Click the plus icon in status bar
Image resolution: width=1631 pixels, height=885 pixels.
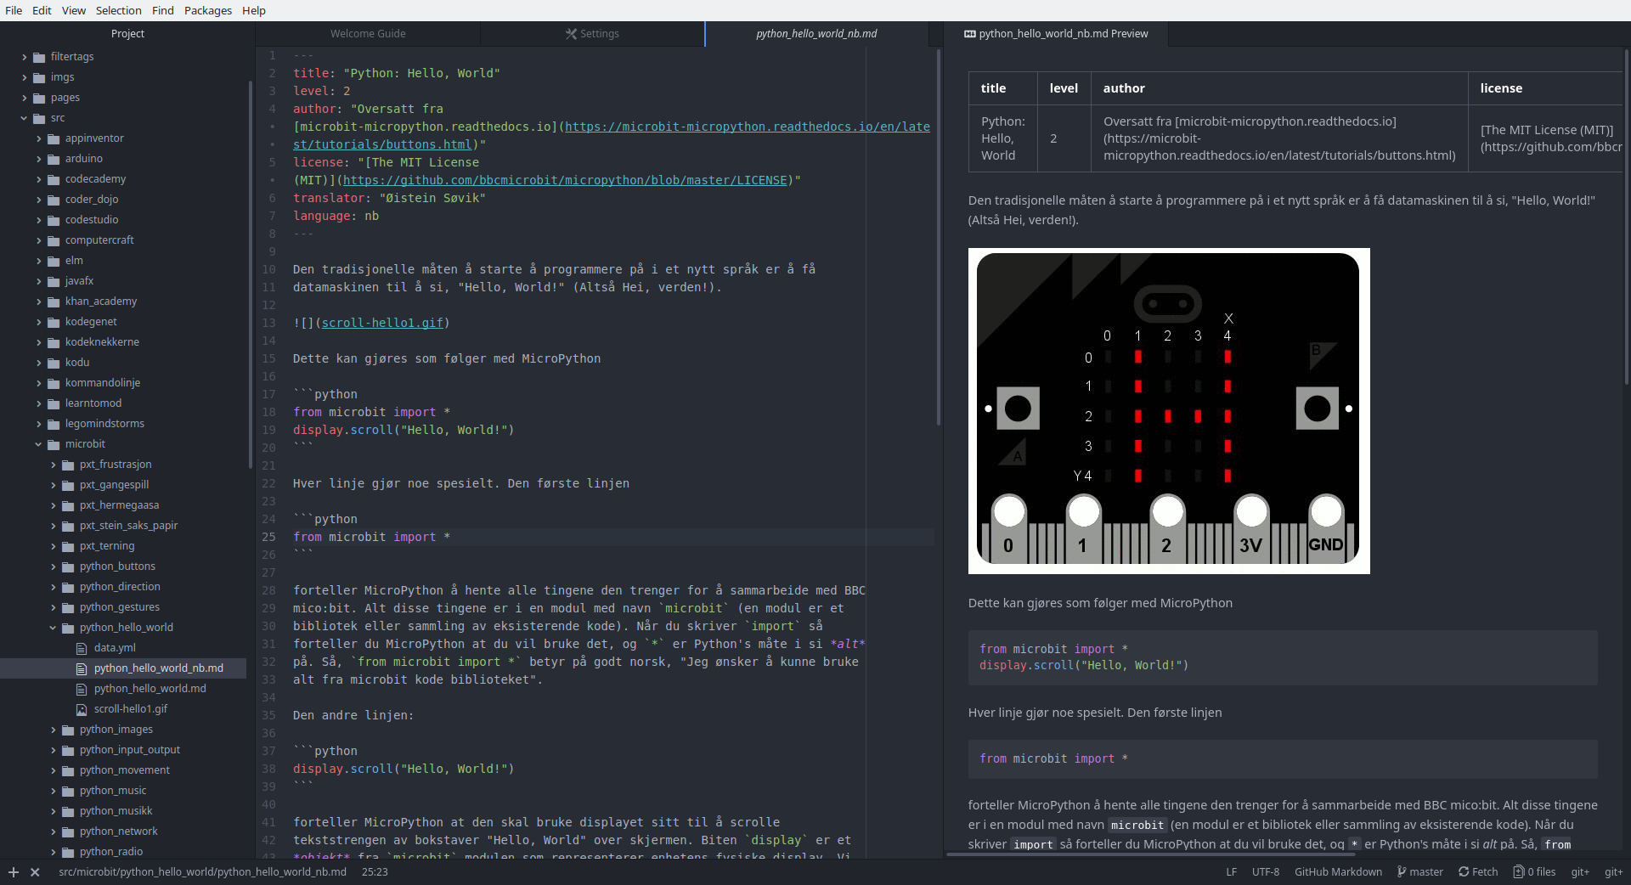tap(14, 872)
